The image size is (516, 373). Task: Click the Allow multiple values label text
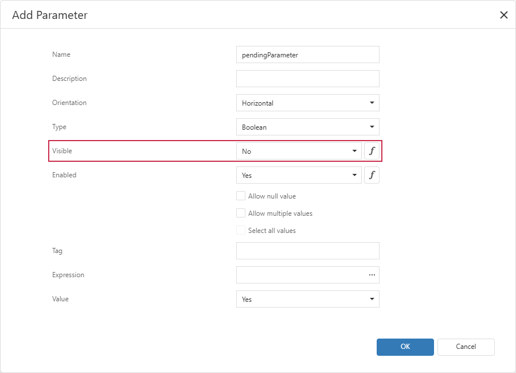pos(280,213)
